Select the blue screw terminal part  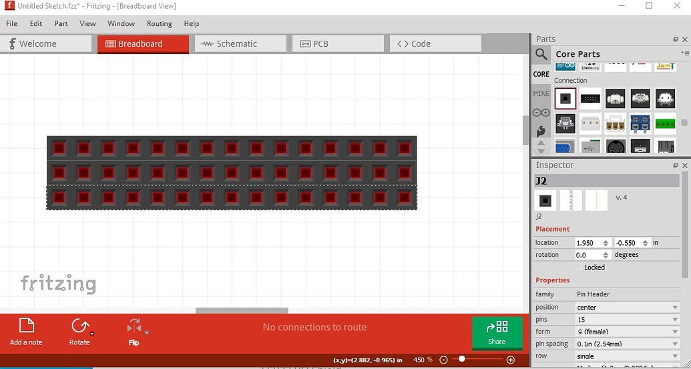[640, 123]
